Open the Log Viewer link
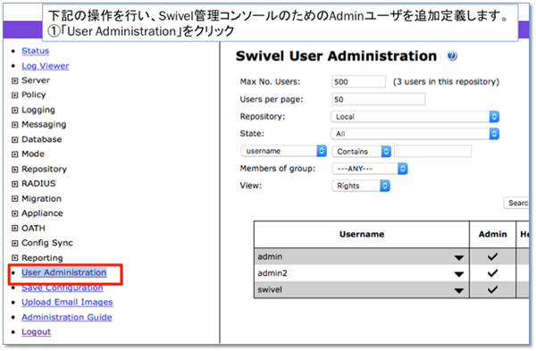The width and height of the screenshot is (536, 351). pyautogui.click(x=46, y=65)
